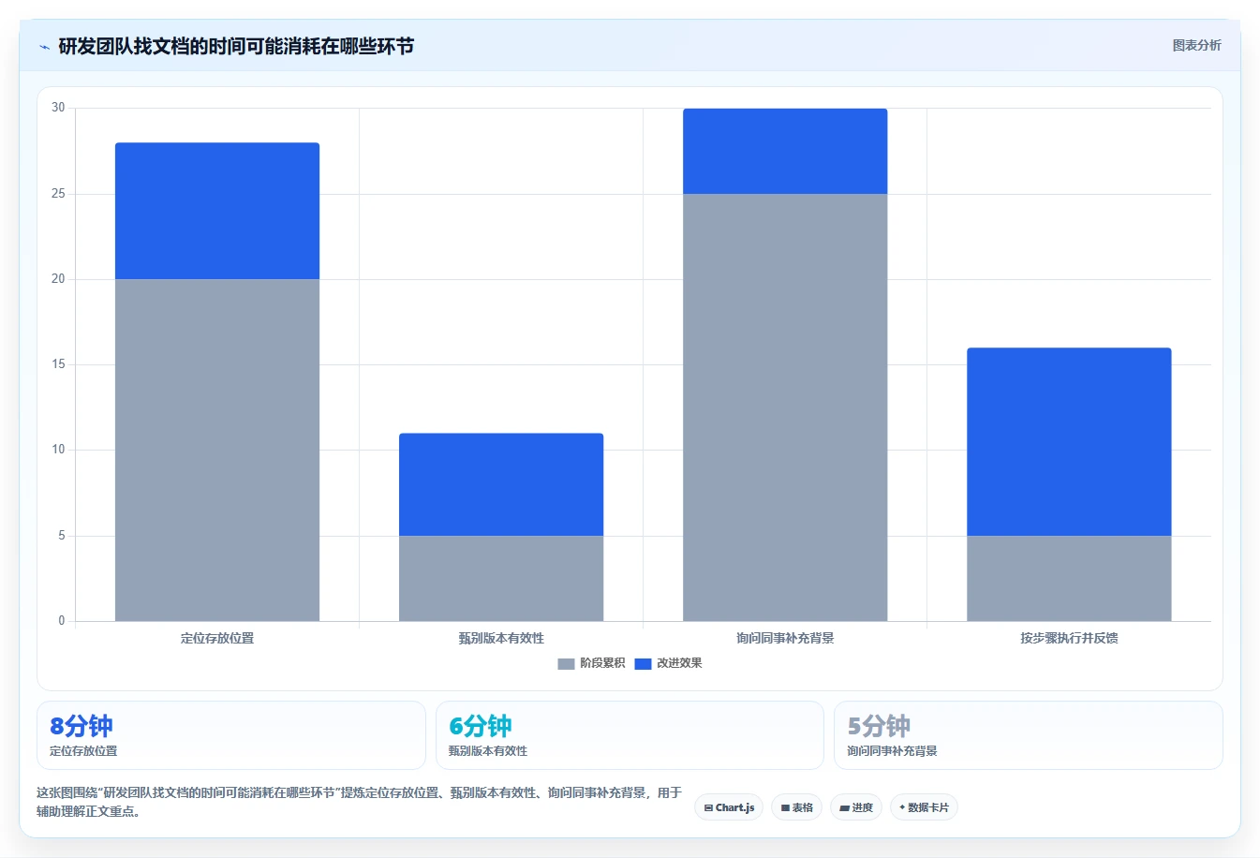
Task: Click the 阶段累积 legend label
Action: tap(602, 663)
